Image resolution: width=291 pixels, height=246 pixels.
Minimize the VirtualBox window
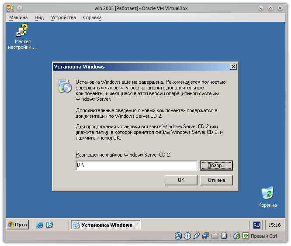(x=261, y=8)
